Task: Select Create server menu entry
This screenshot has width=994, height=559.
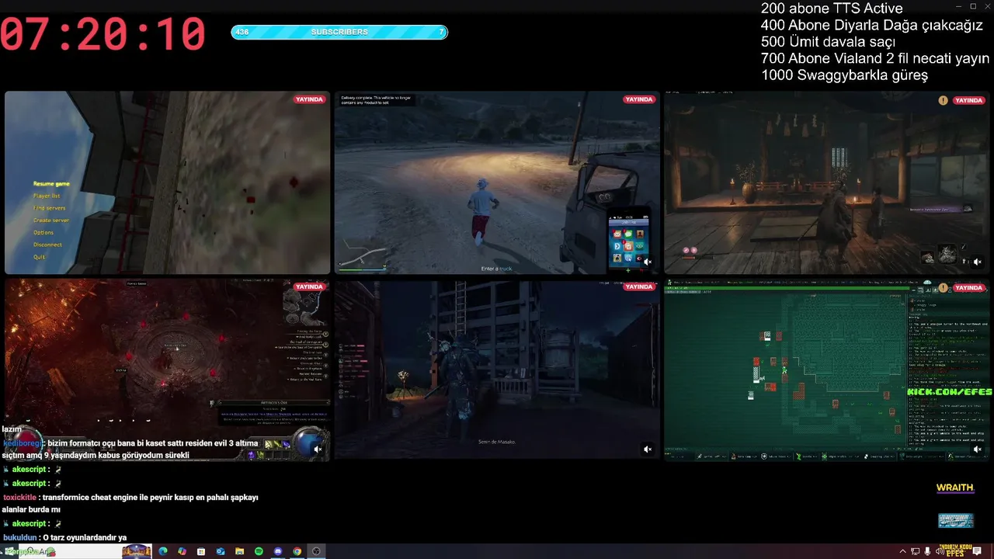Action: (51, 220)
